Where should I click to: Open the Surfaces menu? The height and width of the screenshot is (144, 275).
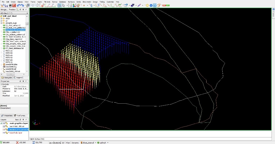click(71, 2)
